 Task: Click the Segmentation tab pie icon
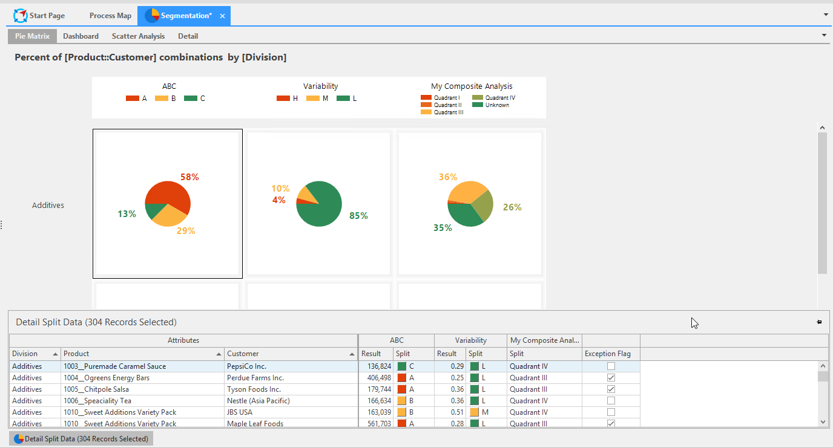tap(151, 16)
